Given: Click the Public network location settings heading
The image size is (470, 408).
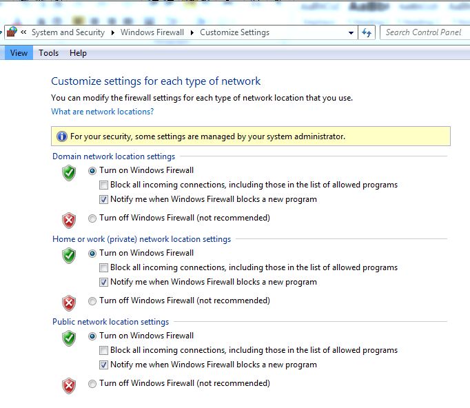Looking at the screenshot, I should 110,322.
